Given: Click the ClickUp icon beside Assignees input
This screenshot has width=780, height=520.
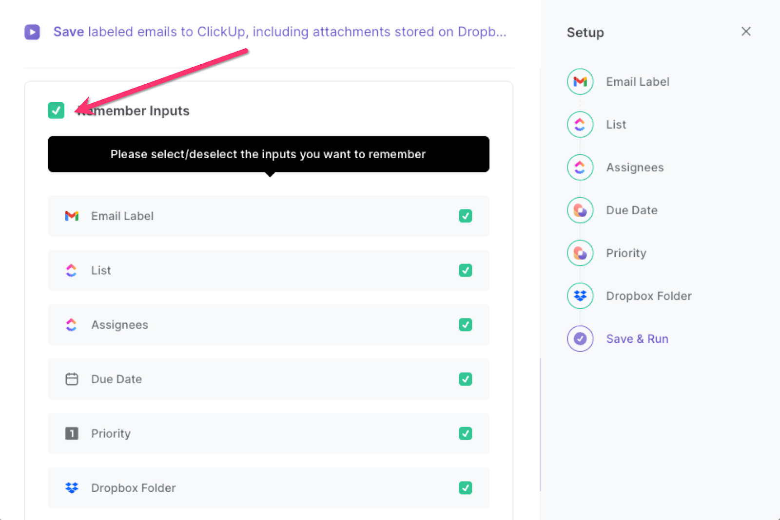Looking at the screenshot, I should (x=72, y=325).
